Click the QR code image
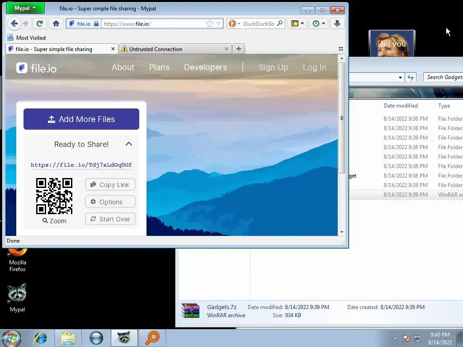463x347 pixels. [54, 196]
